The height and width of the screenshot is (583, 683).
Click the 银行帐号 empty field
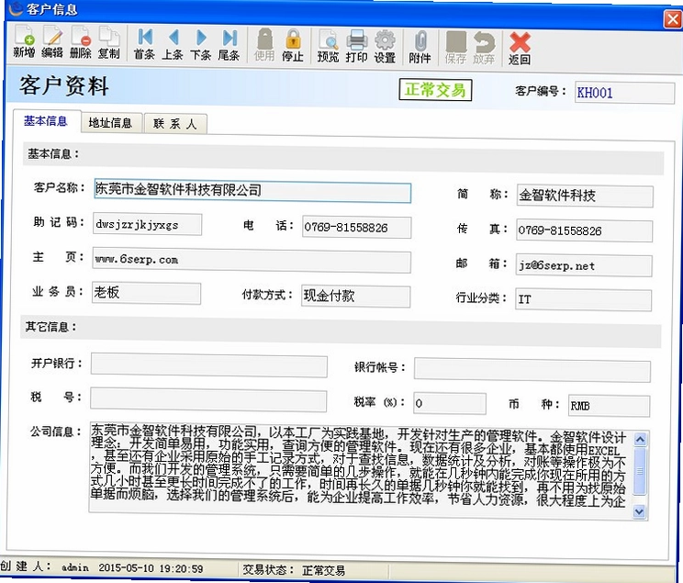click(x=532, y=370)
